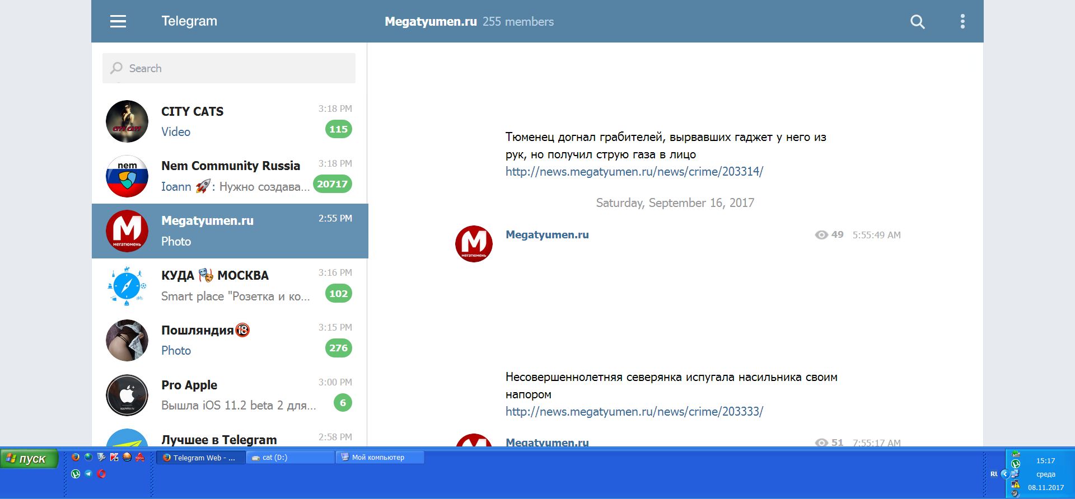Click the network connection tray icon
Image resolution: width=1075 pixels, height=499 pixels.
point(1015,474)
